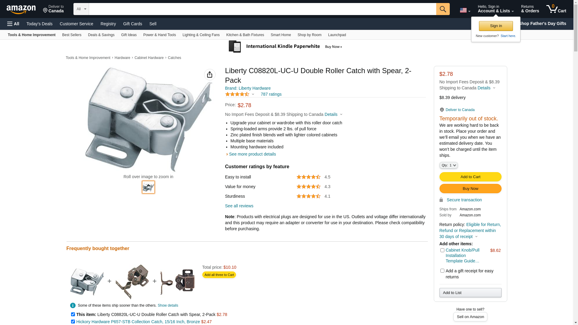Open the Qty quantity dropdown
This screenshot has height=325, width=578.
pyautogui.click(x=448, y=165)
